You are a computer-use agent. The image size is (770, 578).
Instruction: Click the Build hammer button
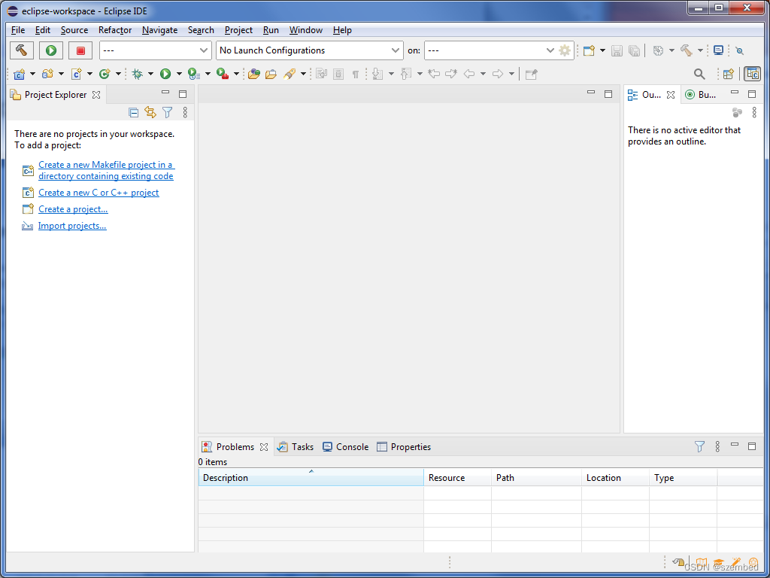point(22,50)
